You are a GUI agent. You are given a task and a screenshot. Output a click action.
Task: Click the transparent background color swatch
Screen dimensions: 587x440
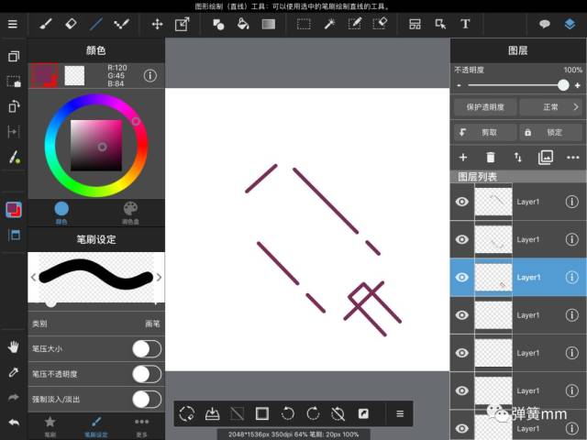point(74,75)
